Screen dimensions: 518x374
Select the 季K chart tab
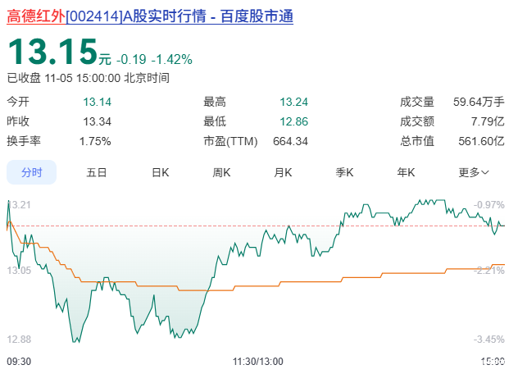pyautogui.click(x=344, y=172)
